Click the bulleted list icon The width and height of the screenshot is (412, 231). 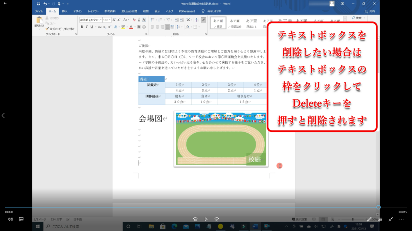point(153,20)
